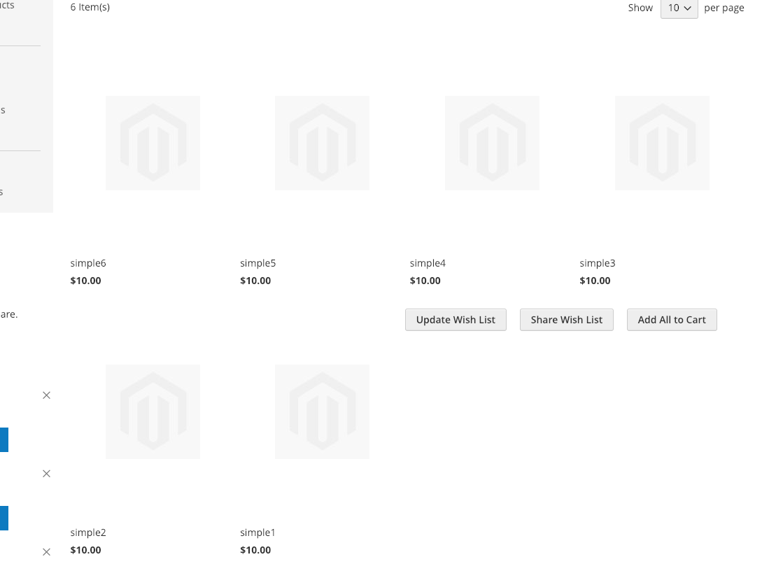Click the Update Wish List button
Screen dimensions: 762x571
click(456, 320)
